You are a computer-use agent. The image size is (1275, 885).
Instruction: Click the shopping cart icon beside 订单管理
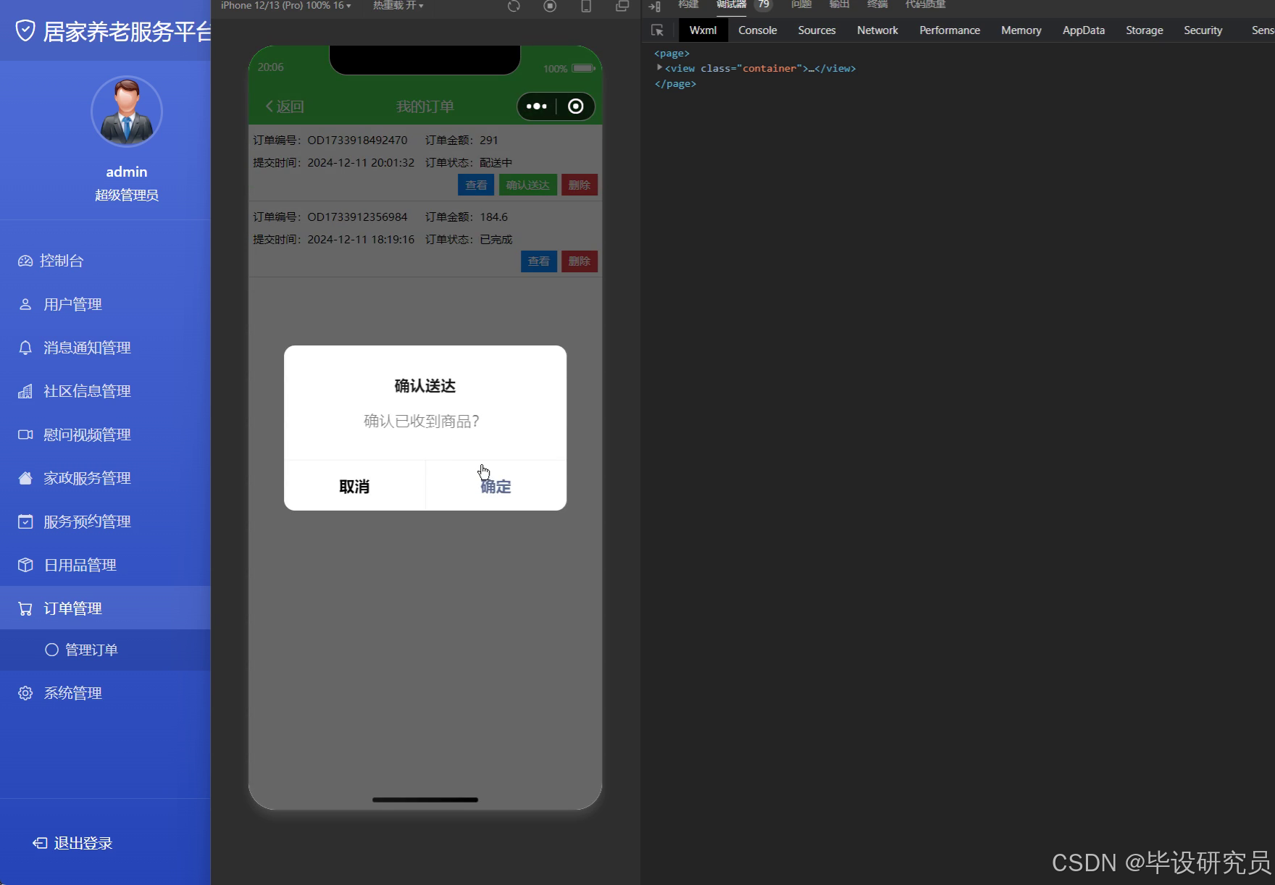click(x=25, y=608)
